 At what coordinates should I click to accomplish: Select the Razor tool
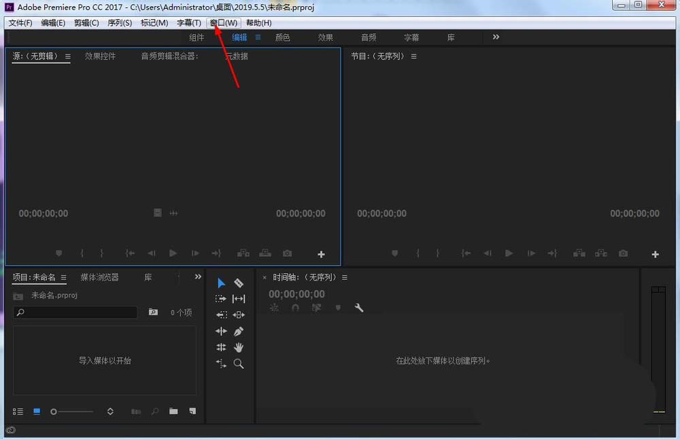click(x=239, y=283)
